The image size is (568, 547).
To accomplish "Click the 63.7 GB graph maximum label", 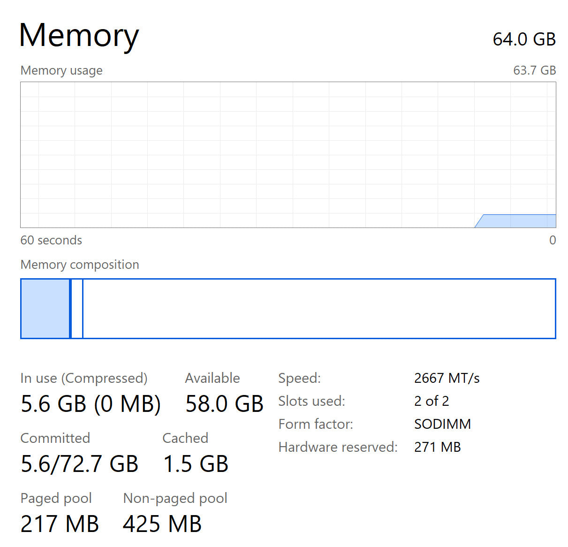I will [x=534, y=70].
